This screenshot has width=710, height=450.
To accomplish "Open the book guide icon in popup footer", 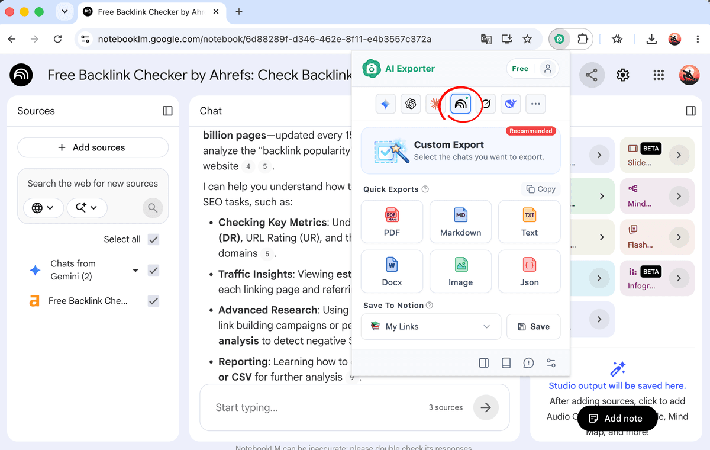I will point(506,363).
